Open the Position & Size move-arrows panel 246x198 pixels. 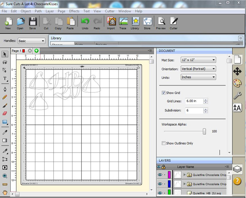[237, 71]
